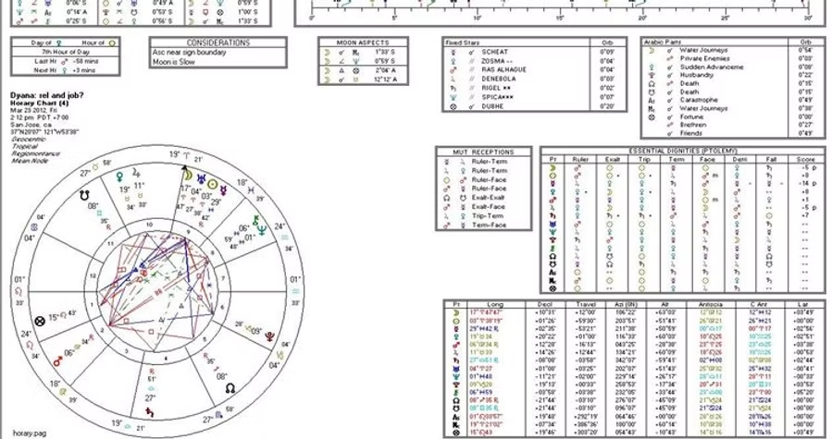Click the Moon glyph in Essential Dignities Pt column

click(553, 168)
